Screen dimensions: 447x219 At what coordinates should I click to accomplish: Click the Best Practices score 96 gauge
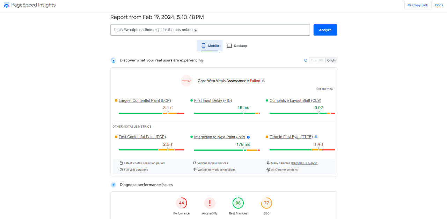pos(238,203)
